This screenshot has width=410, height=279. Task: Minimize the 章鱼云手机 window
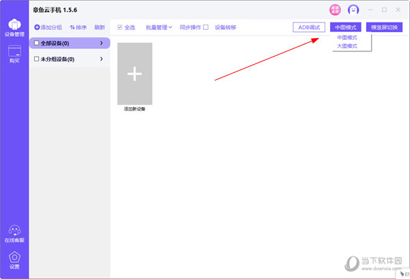pyautogui.click(x=370, y=10)
